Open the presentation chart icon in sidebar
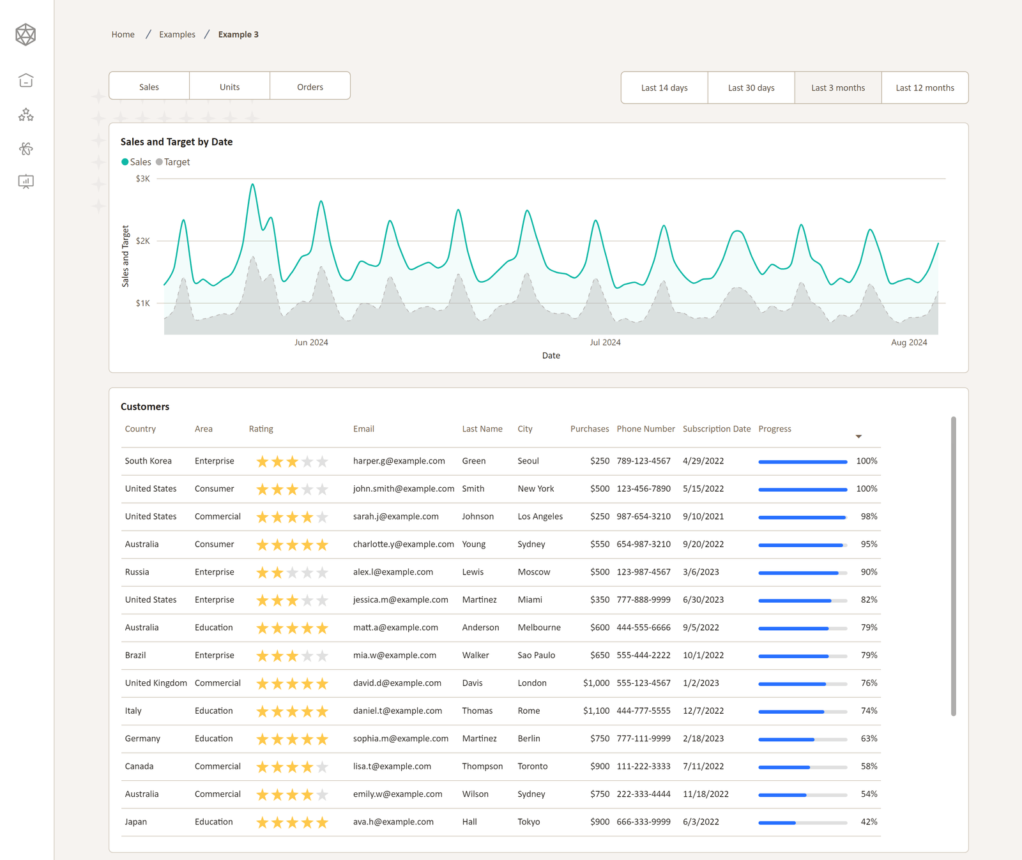1022x860 pixels. tap(26, 182)
